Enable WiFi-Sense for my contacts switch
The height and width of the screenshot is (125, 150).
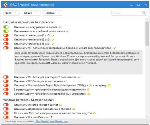point(6,81)
